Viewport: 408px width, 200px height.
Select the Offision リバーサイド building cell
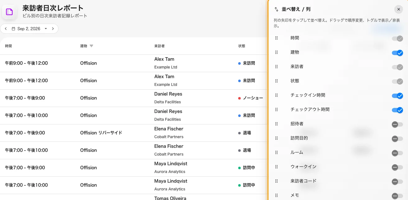pos(101,133)
